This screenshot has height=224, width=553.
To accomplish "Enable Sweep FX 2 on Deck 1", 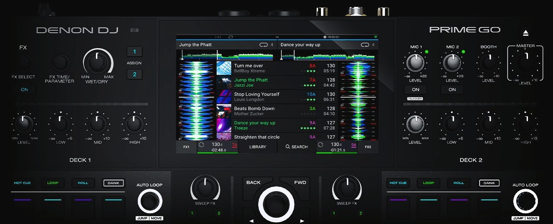I will [219, 213].
